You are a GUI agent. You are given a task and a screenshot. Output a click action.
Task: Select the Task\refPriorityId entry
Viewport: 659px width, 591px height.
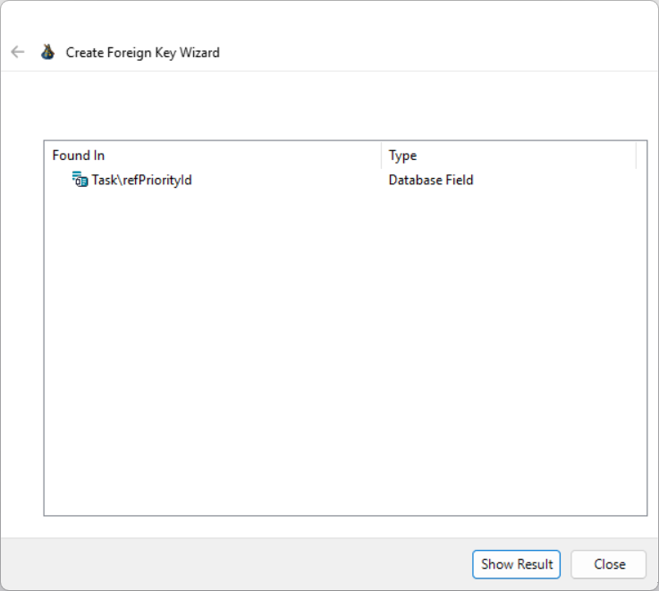click(141, 180)
